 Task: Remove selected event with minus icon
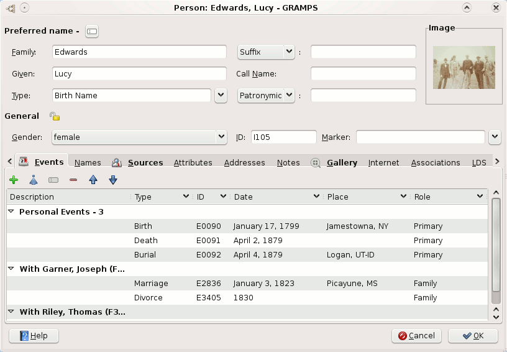(73, 180)
